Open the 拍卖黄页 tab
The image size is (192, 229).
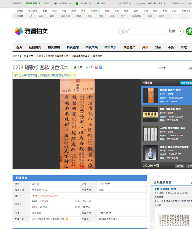pos(110,47)
